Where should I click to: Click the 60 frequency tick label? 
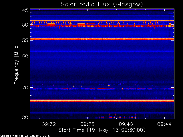pyautogui.click(x=25, y=56)
